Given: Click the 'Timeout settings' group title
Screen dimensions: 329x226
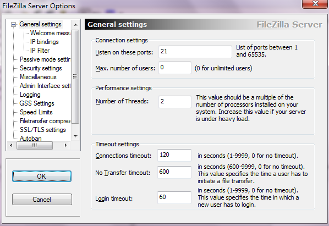Looking at the screenshot, I should 117,144.
